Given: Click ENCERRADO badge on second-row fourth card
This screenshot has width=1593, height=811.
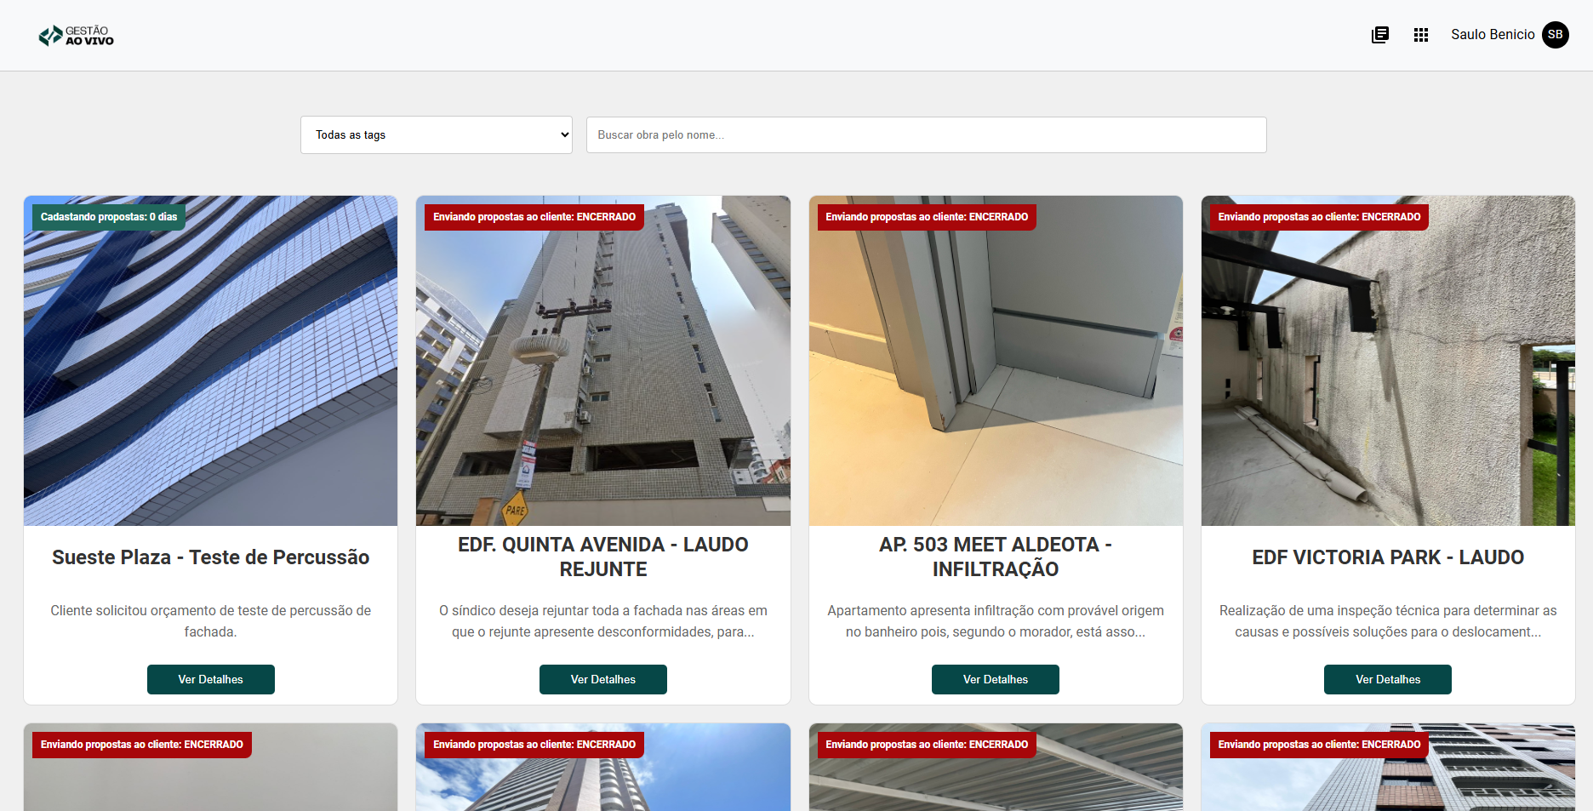Looking at the screenshot, I should click(x=1319, y=745).
